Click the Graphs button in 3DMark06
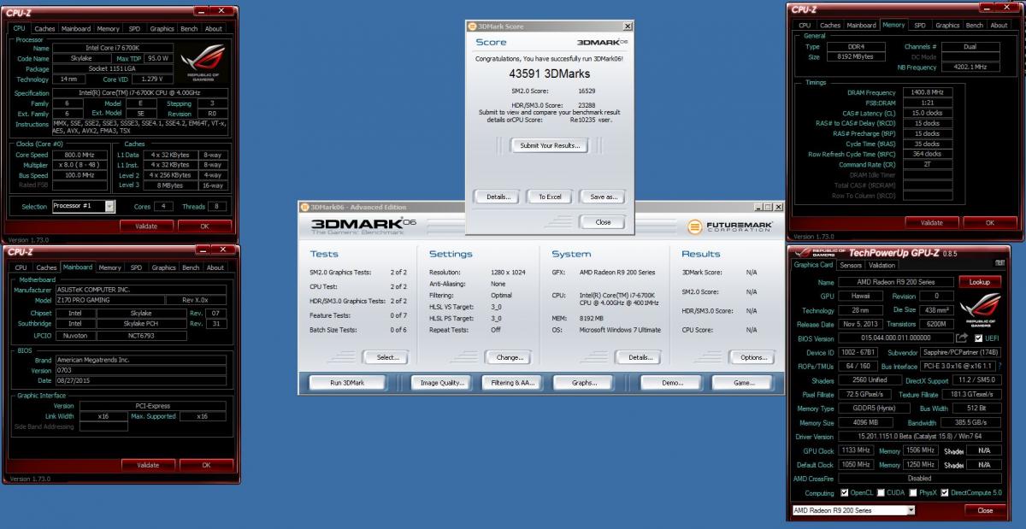This screenshot has width=1026, height=529. tap(585, 383)
